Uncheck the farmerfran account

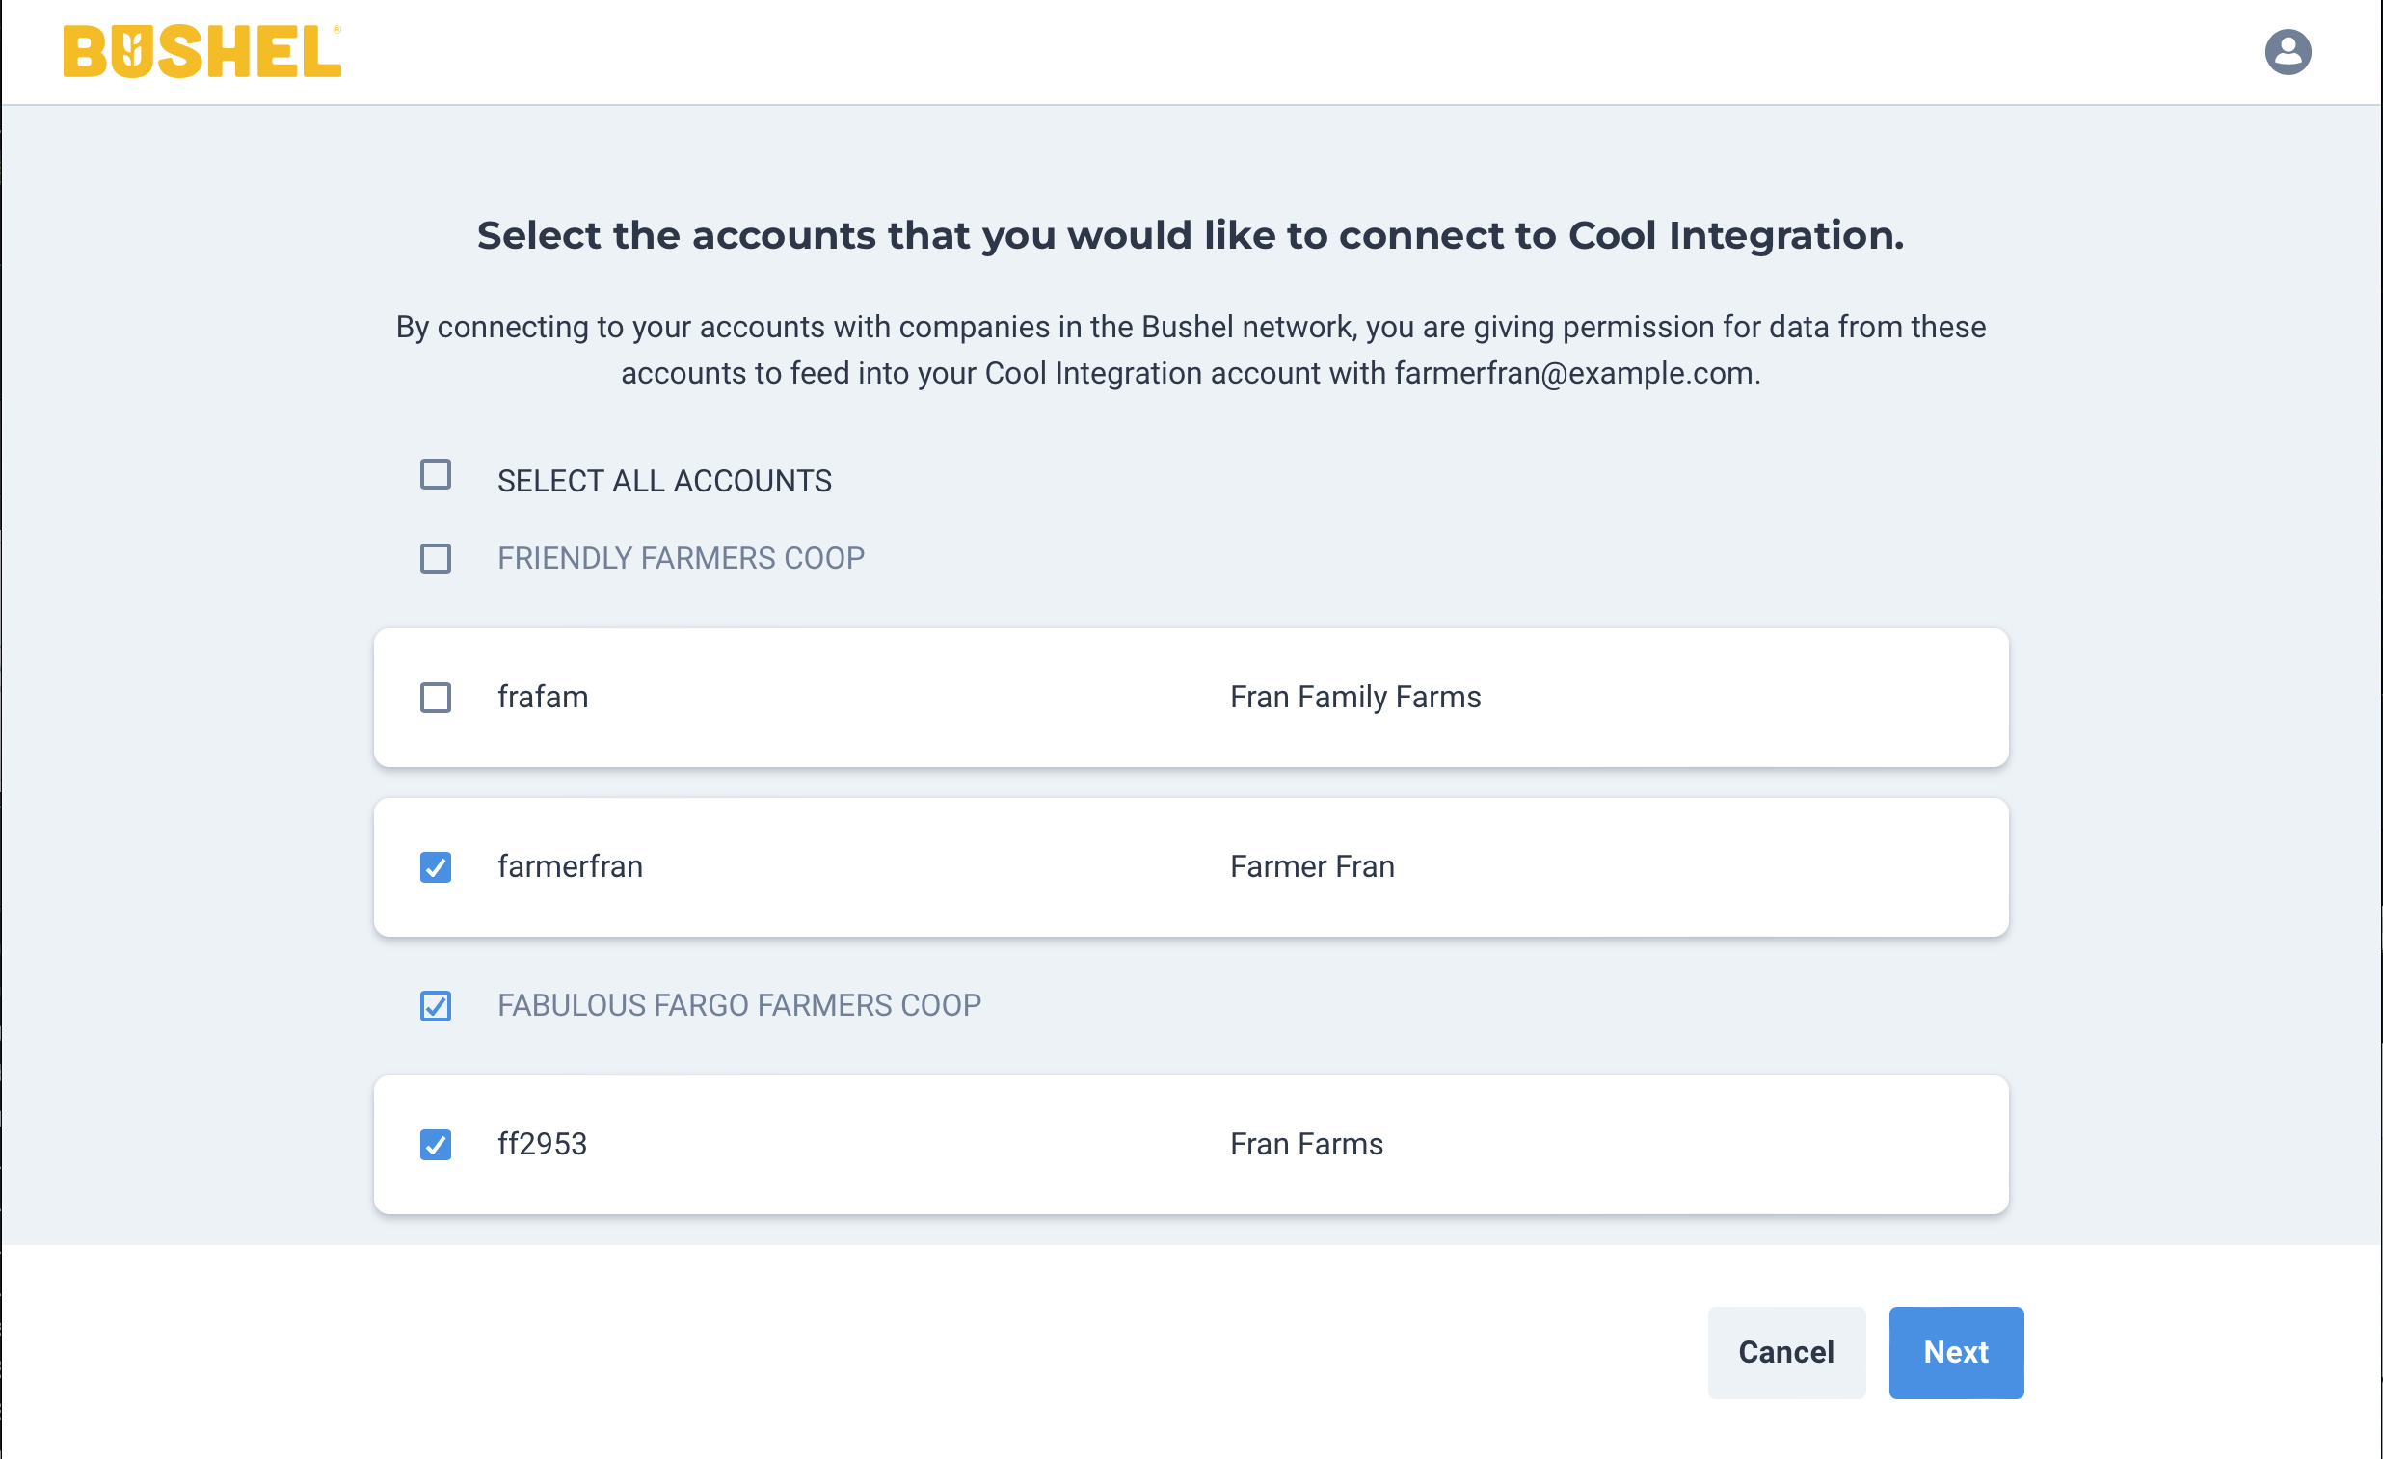pyautogui.click(x=434, y=867)
